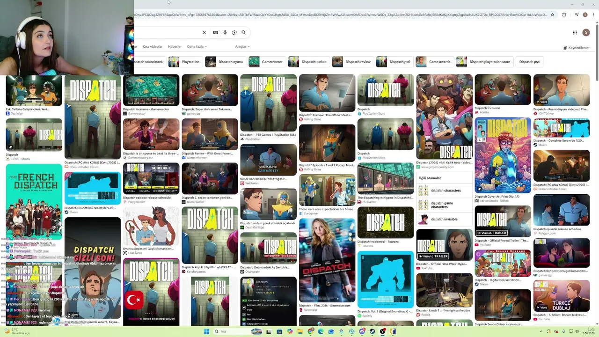Image resolution: width=599 pixels, height=337 pixels.
Task: Click the 'Dispatch İncelemesi - Tourens' caption
Action: coord(378,242)
